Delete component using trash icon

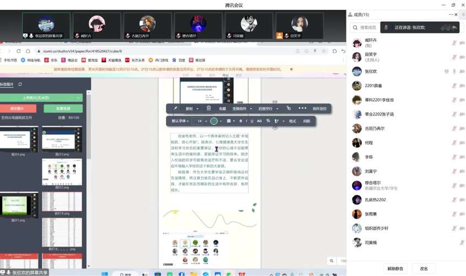click(x=209, y=108)
